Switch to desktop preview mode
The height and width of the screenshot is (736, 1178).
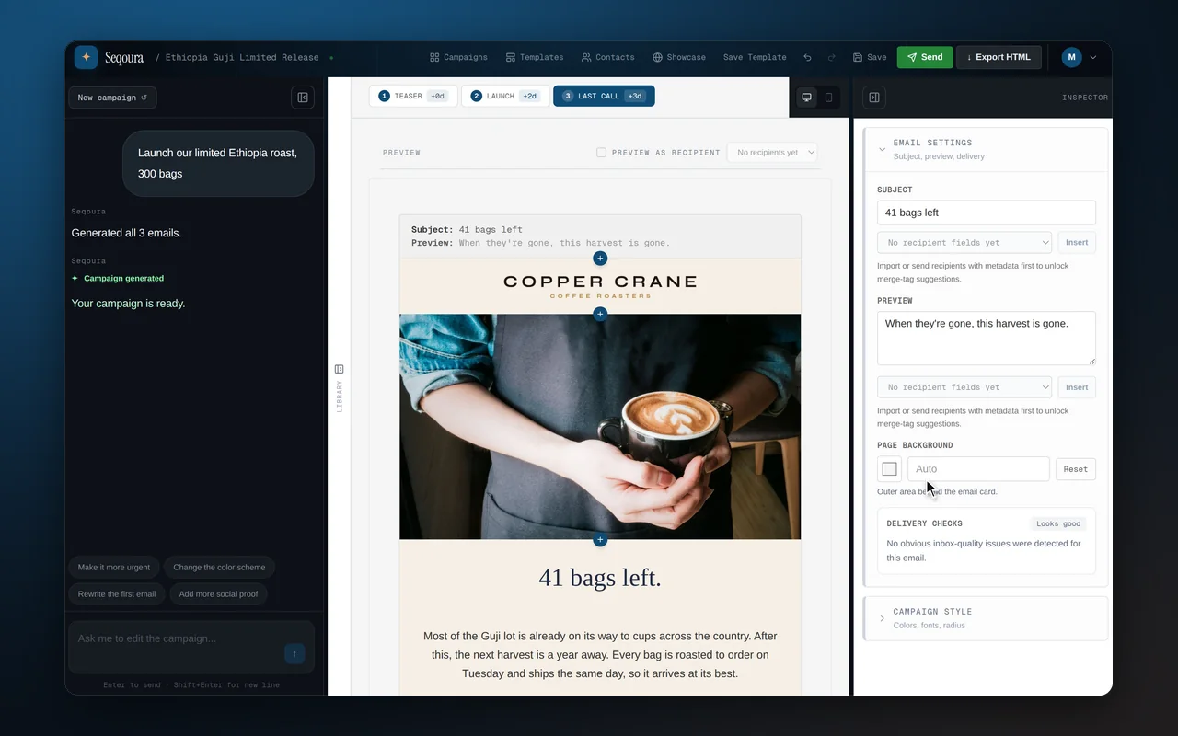[x=807, y=98]
